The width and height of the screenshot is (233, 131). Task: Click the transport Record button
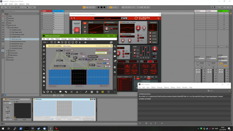(x=105, y=7)
